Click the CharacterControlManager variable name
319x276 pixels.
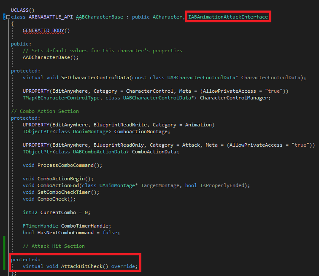click(234, 98)
